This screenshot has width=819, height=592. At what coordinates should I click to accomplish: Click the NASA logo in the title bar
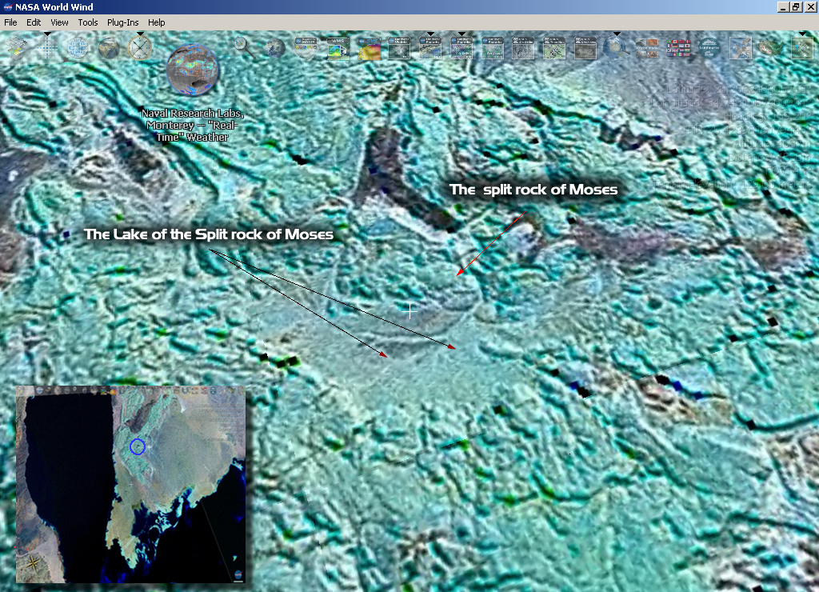click(8, 6)
